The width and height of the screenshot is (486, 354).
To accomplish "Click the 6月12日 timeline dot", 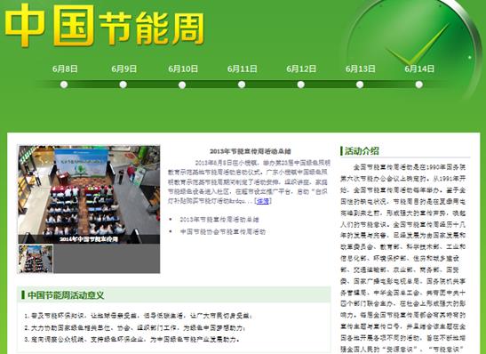I will [x=300, y=84].
